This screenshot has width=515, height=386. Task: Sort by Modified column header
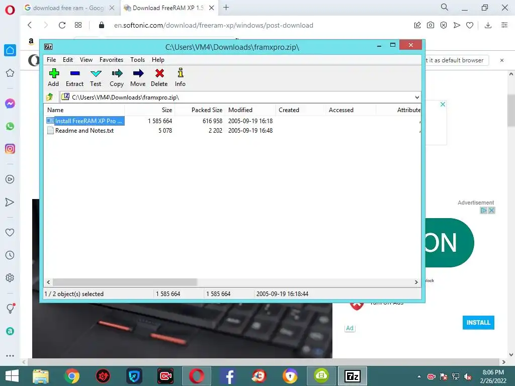tap(250, 110)
